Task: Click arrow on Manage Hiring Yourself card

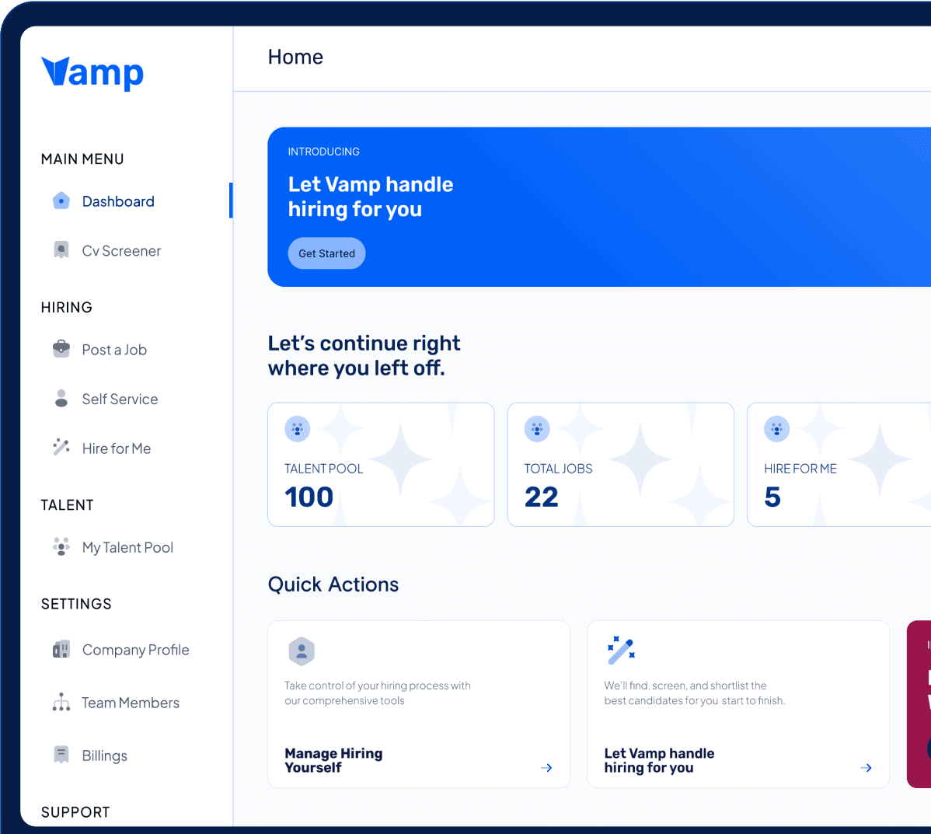Action: click(x=546, y=768)
